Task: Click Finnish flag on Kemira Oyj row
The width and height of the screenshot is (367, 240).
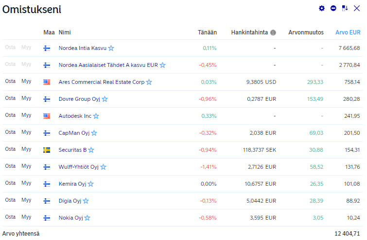Action: 47,184
